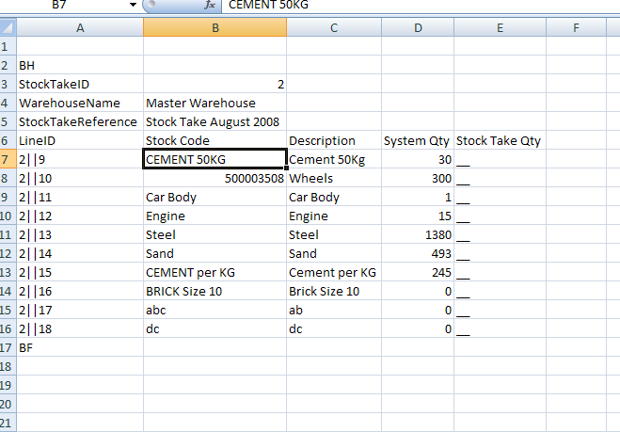The width and height of the screenshot is (620, 432).
Task: Select the System Qty value 493
Action: point(417,254)
